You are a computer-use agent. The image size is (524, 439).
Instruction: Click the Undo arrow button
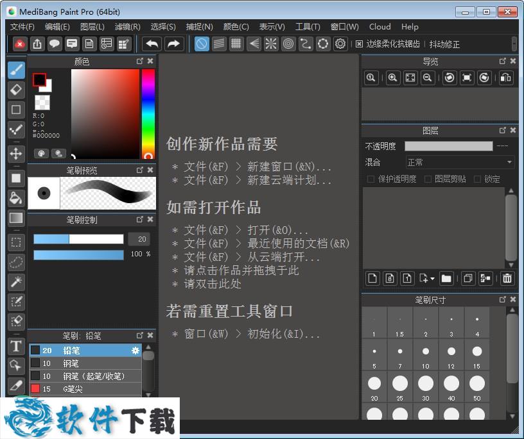click(152, 44)
